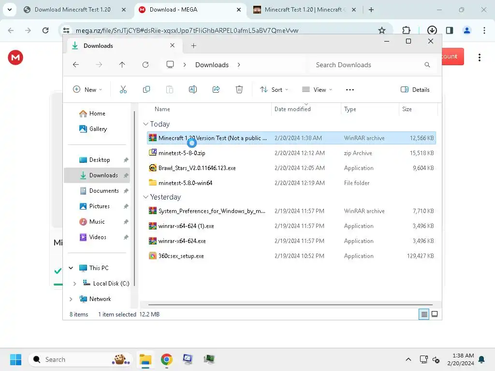Click the Share icon in Explorer toolbar
Image resolution: width=495 pixels, height=371 pixels.
pos(216,89)
